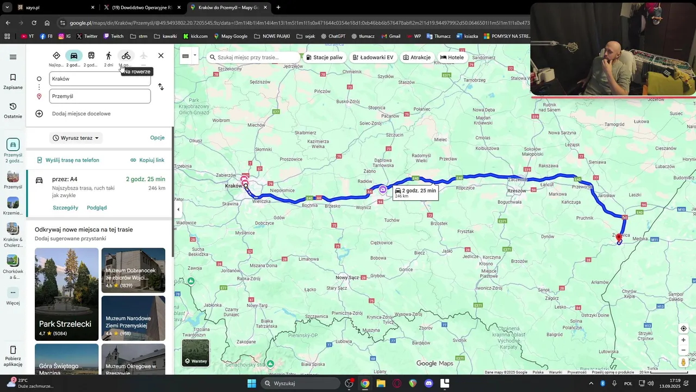696x392 pixels.
Task: Click the Warunki footer link
Action: 555,372
